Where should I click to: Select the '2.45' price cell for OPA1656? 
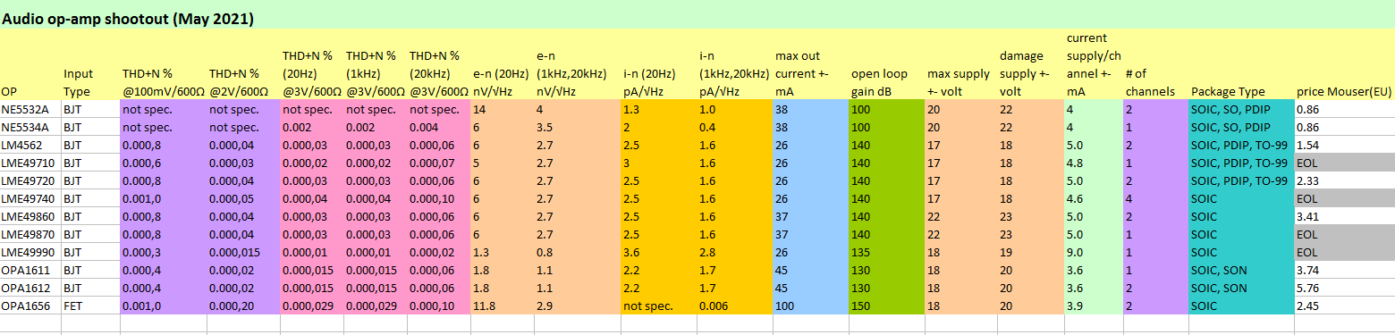1345,305
